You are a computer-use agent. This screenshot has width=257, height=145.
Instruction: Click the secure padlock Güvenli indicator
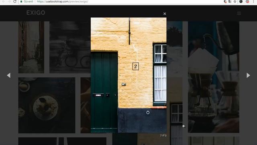point(27,2)
